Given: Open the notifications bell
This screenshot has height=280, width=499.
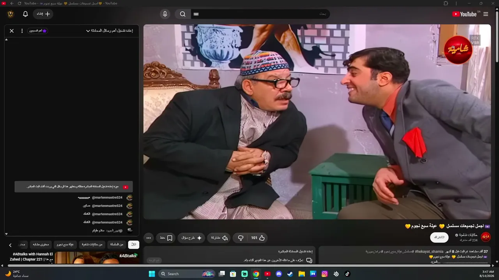Looking at the screenshot, I should pos(25,14).
